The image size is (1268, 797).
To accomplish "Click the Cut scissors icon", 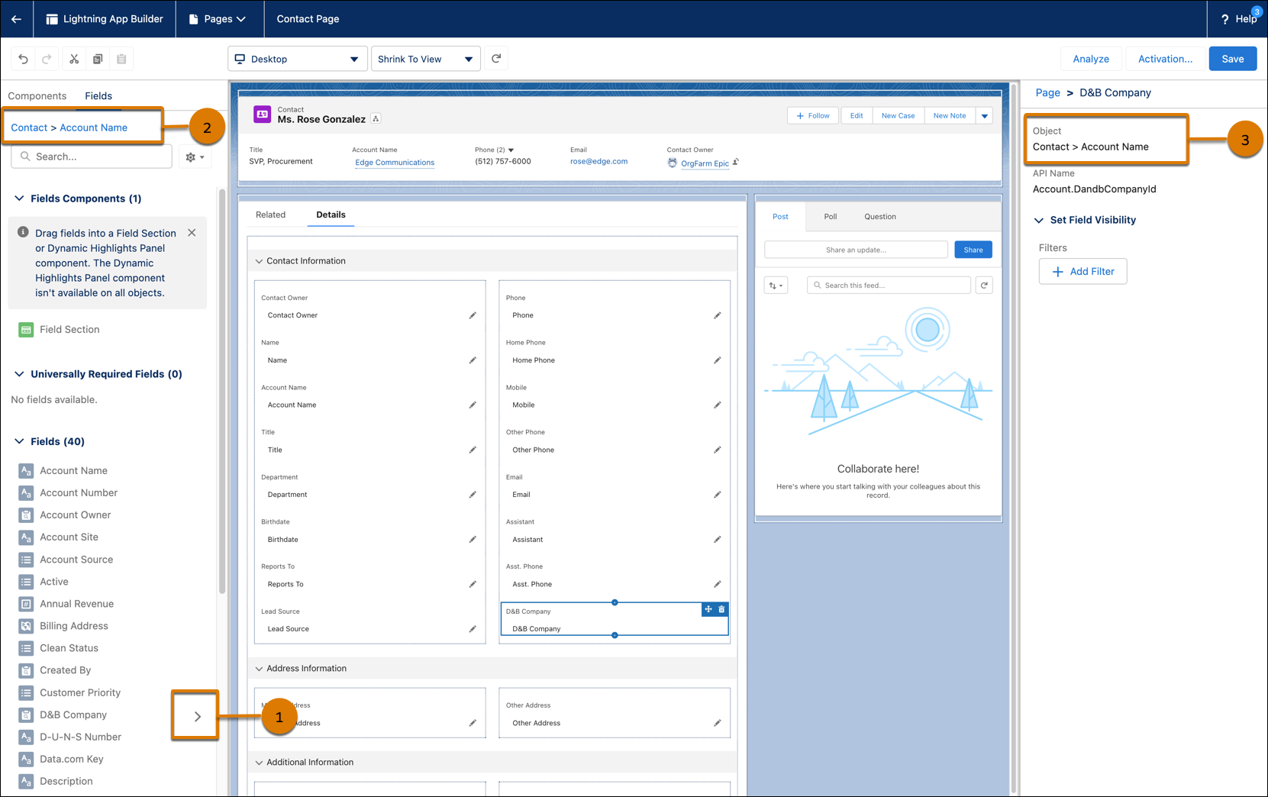I will coord(74,59).
